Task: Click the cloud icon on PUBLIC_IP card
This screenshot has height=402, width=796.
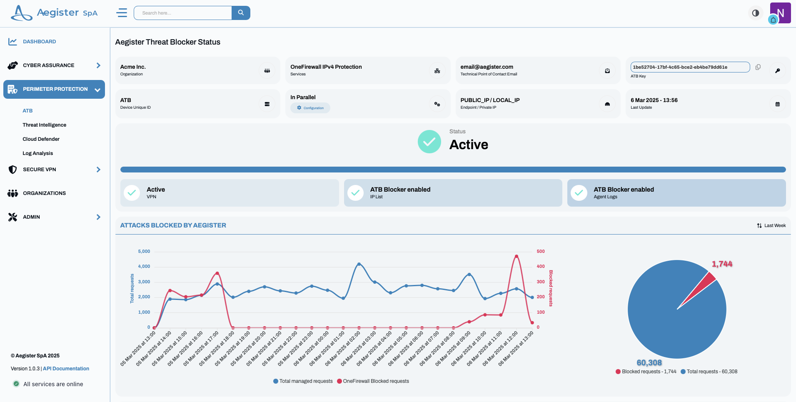Action: tap(607, 104)
